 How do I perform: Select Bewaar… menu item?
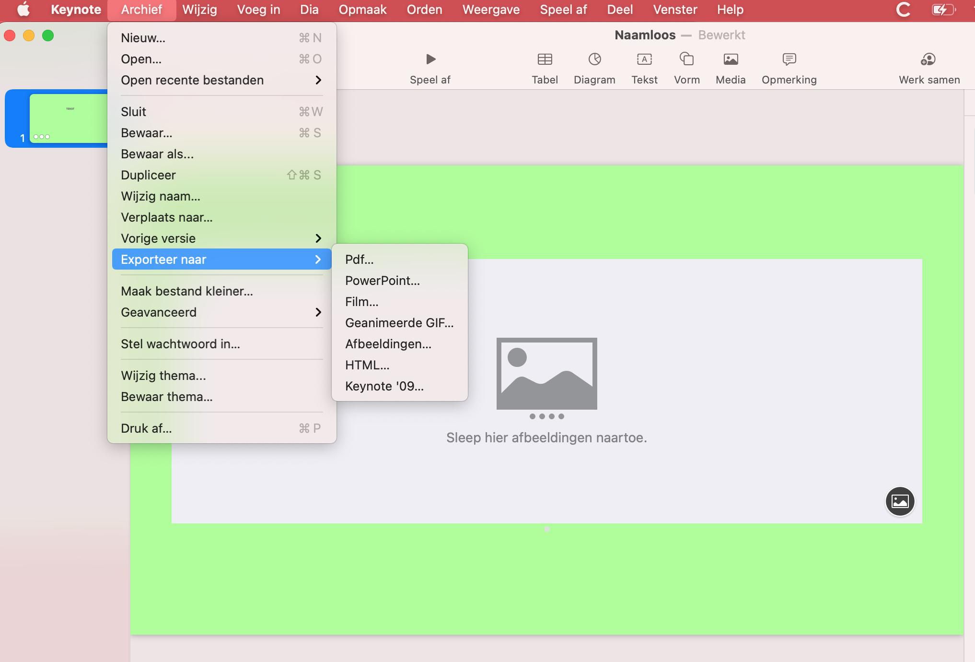pos(221,133)
